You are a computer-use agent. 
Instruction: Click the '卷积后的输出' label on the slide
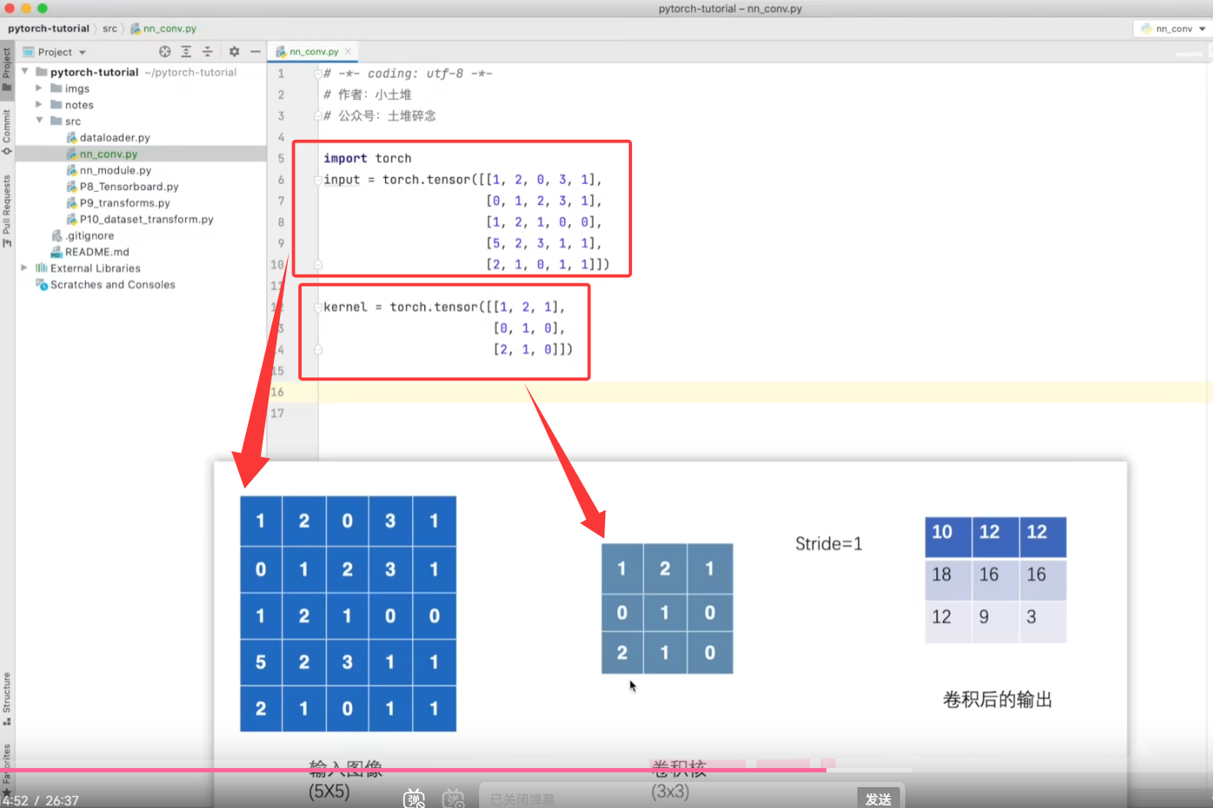tap(997, 699)
